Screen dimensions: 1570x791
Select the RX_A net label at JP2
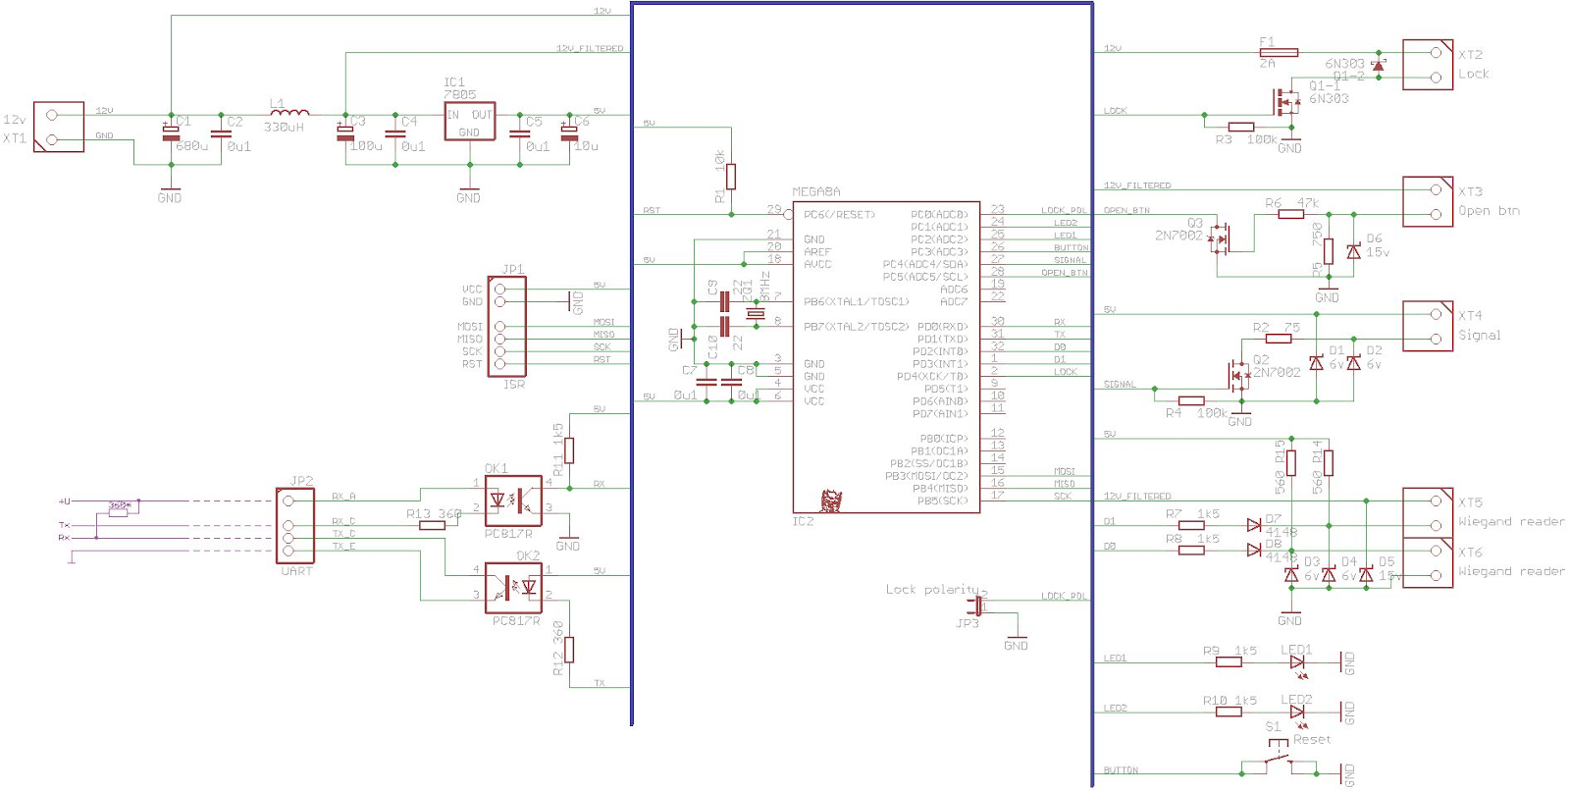point(343,497)
